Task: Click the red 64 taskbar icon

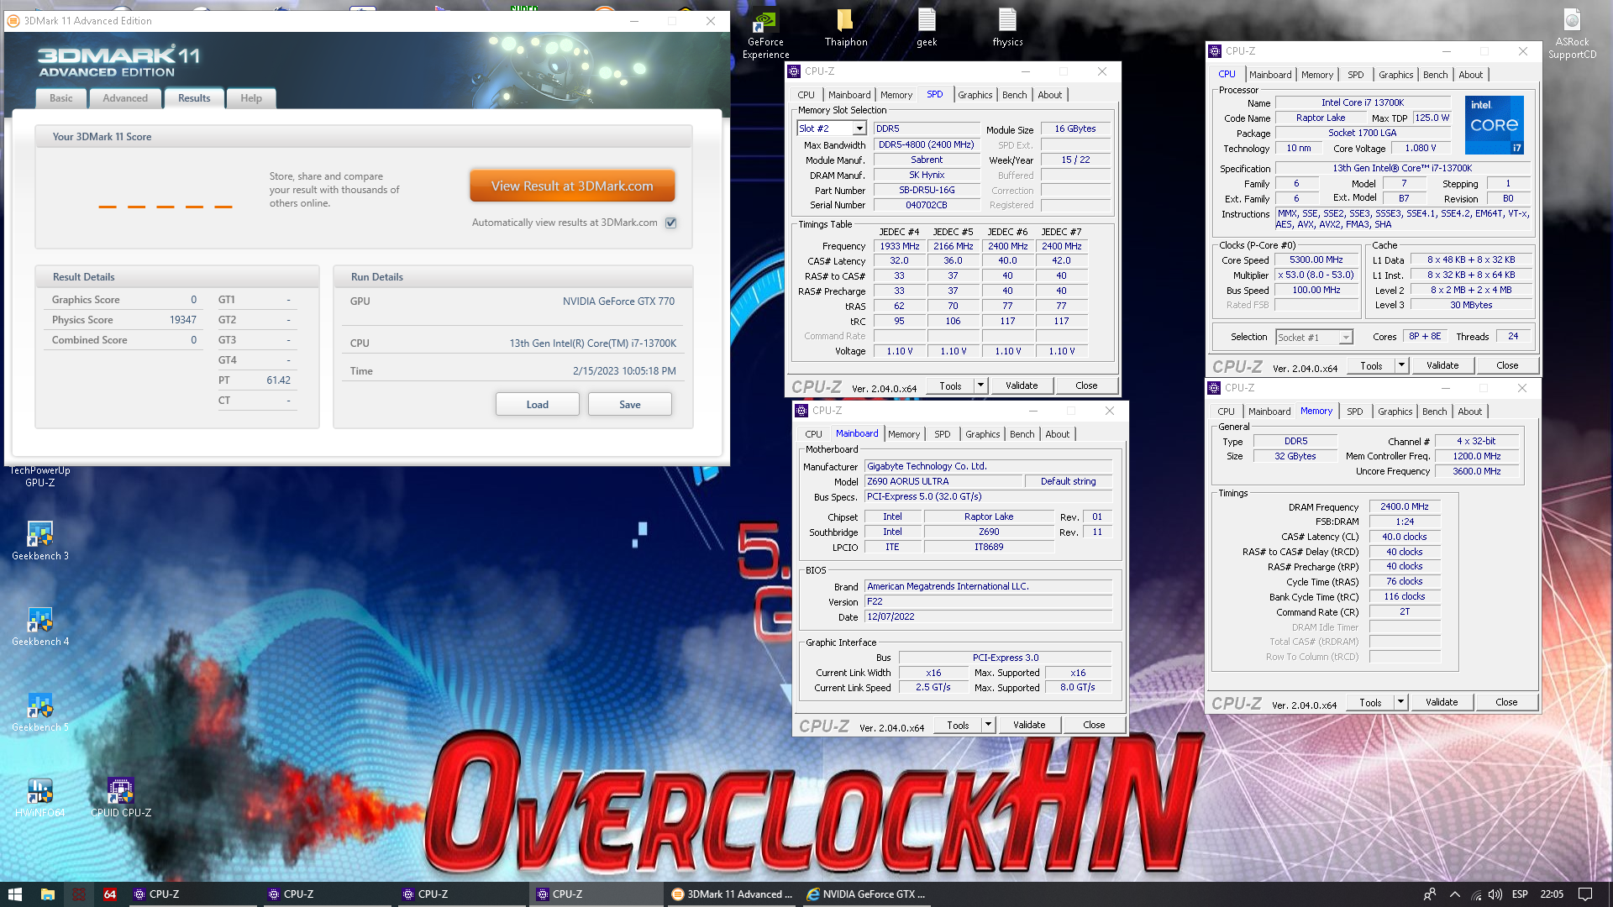Action: point(110,894)
